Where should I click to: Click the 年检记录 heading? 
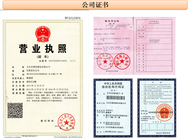point(157,122)
